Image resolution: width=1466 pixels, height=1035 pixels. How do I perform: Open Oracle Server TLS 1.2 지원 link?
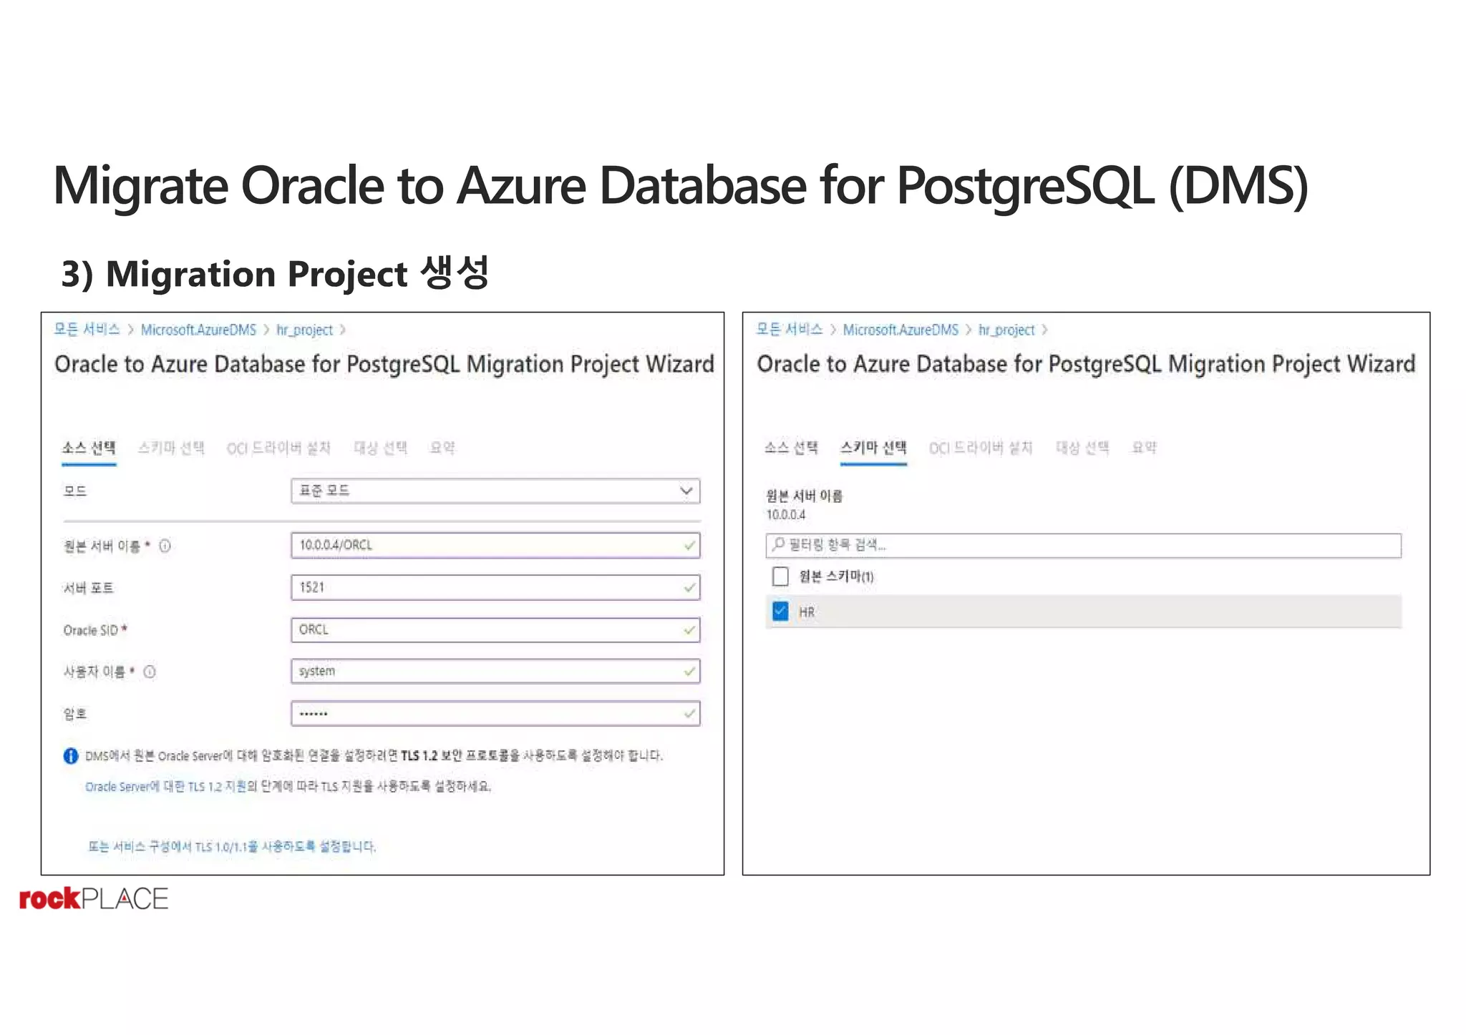[x=165, y=787]
